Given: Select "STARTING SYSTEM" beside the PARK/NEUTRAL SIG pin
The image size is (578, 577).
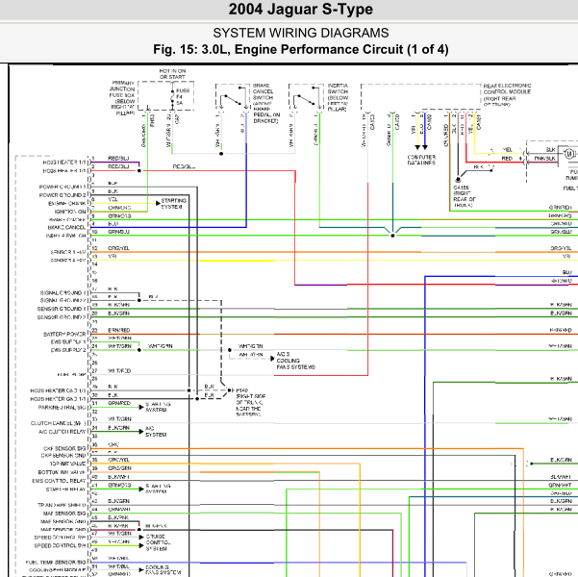Looking at the screenshot, I should pyautogui.click(x=158, y=407).
